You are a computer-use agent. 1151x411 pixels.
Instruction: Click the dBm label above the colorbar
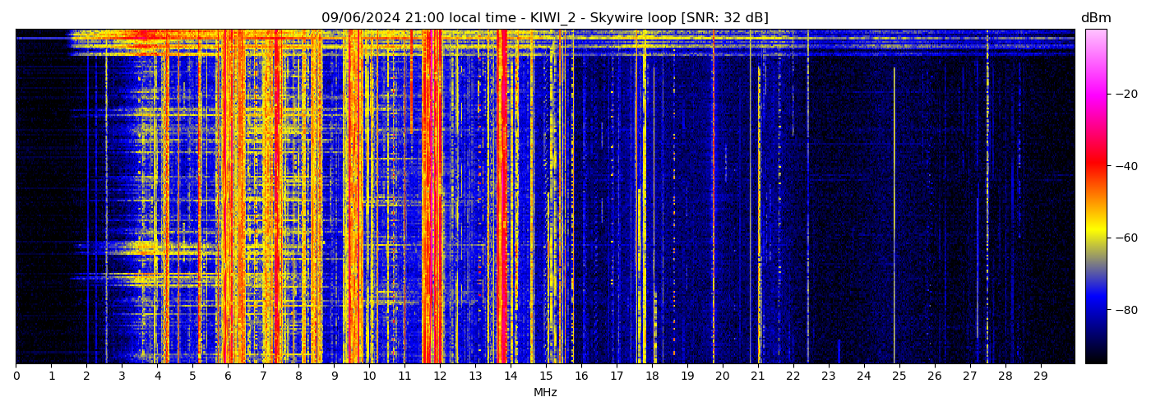pyautogui.click(x=1095, y=18)
